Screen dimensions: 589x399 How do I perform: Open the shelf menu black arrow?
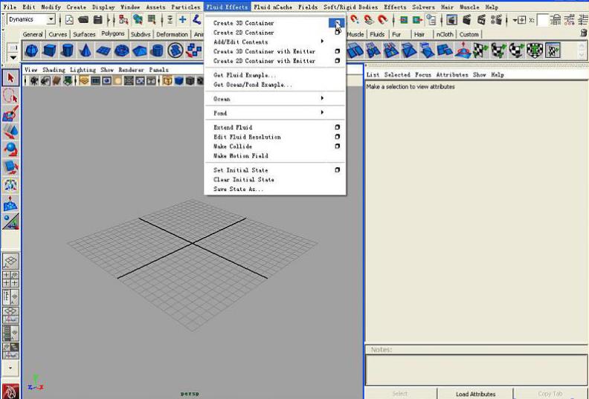pos(13,57)
